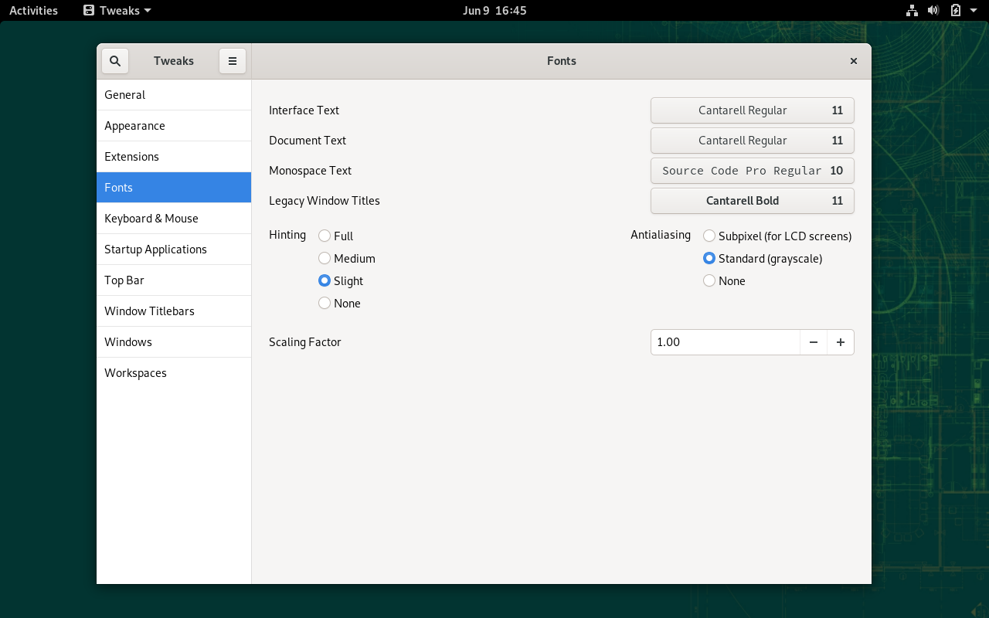The width and height of the screenshot is (989, 618).
Task: Increase scaling factor with plus button
Action: pyautogui.click(x=841, y=342)
